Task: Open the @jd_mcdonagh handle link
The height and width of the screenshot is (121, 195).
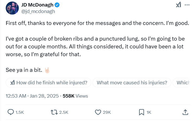Action: click(x=38, y=11)
